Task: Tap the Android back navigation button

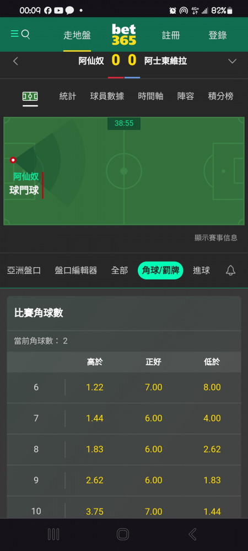Action: point(192,534)
